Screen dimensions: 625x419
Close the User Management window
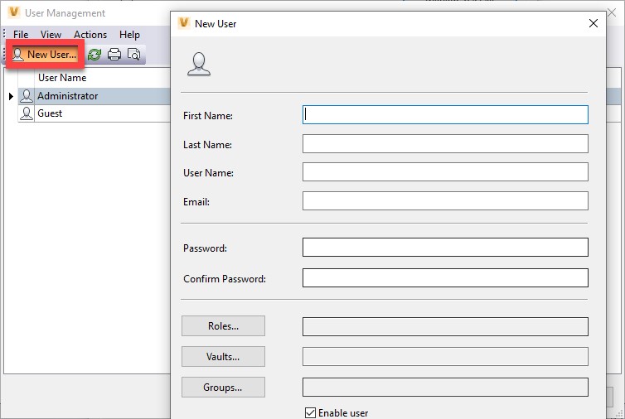pyautogui.click(x=612, y=12)
